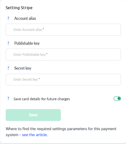
Task: Click the "Save card details for future charges" text
Action: coord(42,99)
